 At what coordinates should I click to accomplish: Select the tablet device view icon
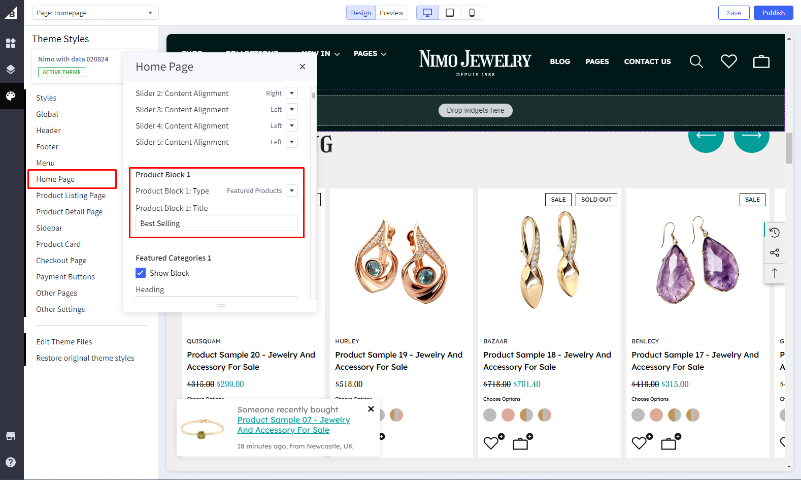tap(450, 13)
